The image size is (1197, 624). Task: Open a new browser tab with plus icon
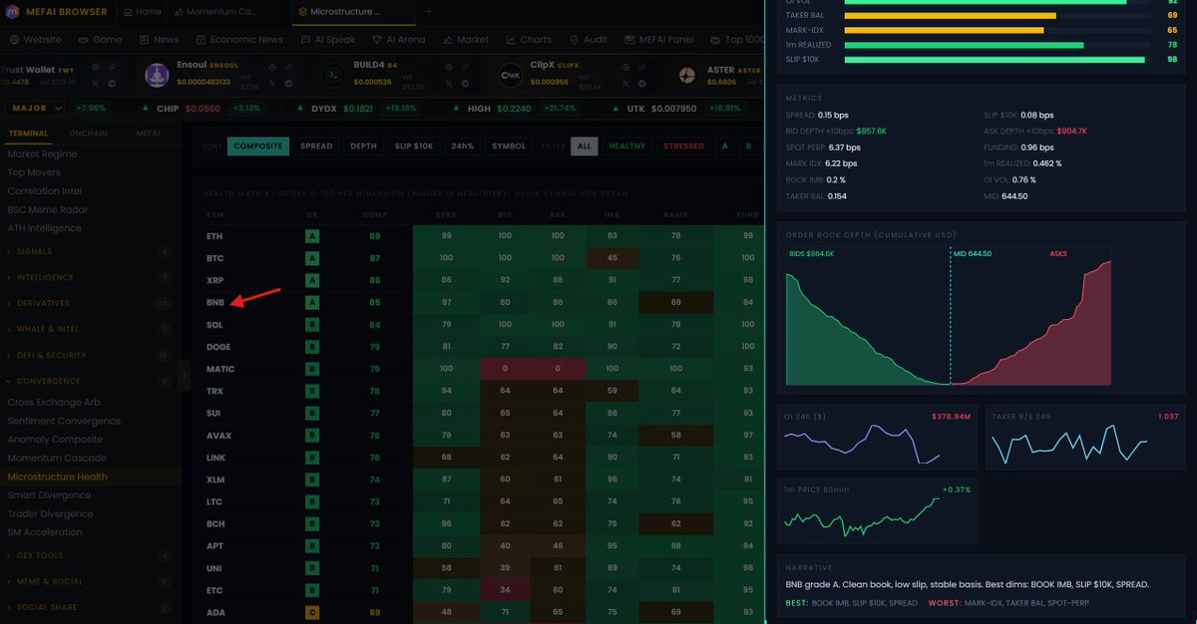pyautogui.click(x=429, y=12)
